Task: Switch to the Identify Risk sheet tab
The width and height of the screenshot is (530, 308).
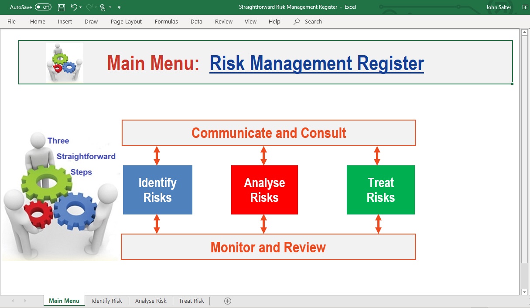Action: pos(107,301)
